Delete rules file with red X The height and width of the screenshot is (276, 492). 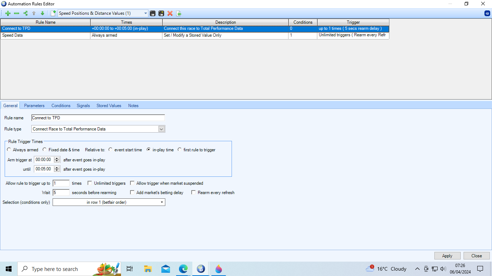point(170,13)
